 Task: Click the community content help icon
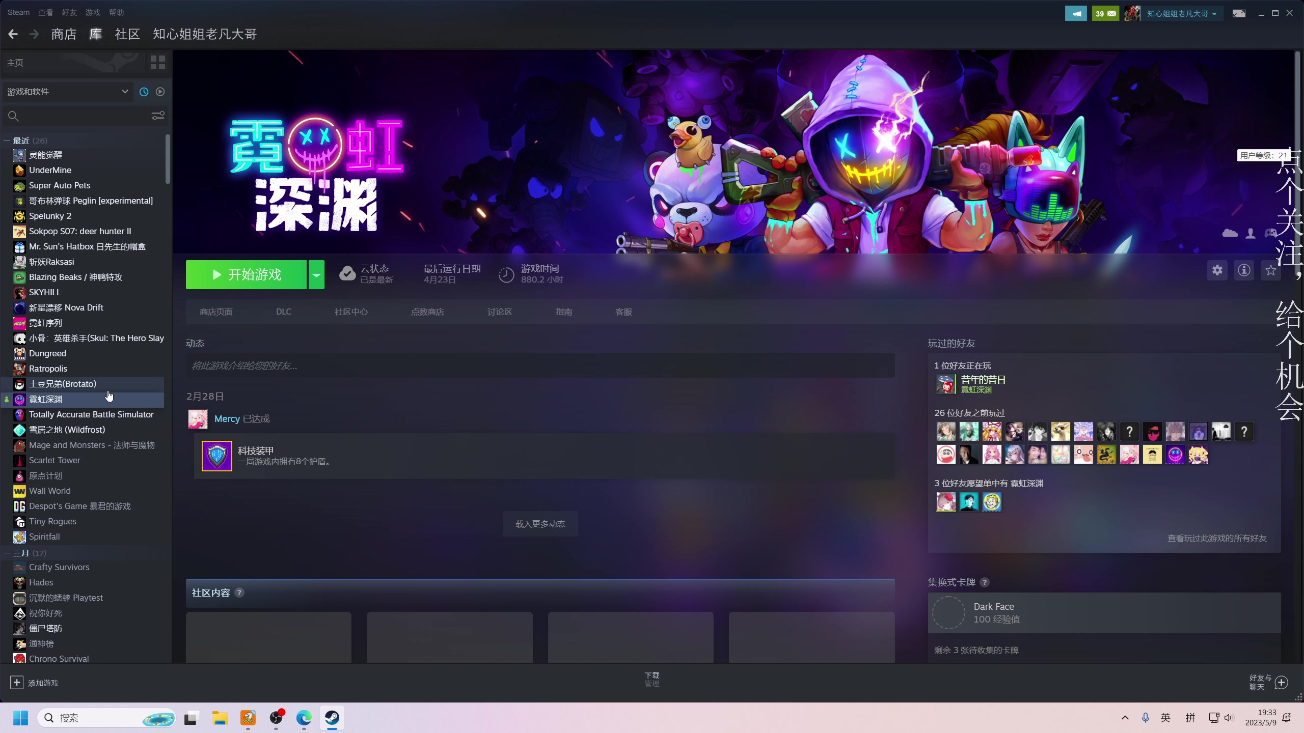point(239,593)
